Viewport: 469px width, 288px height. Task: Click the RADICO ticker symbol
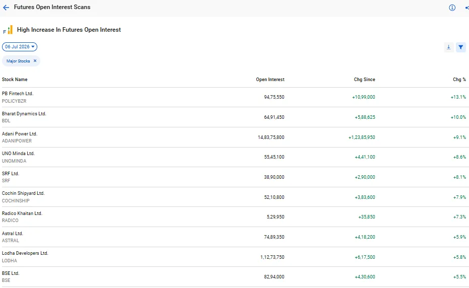click(x=10, y=221)
